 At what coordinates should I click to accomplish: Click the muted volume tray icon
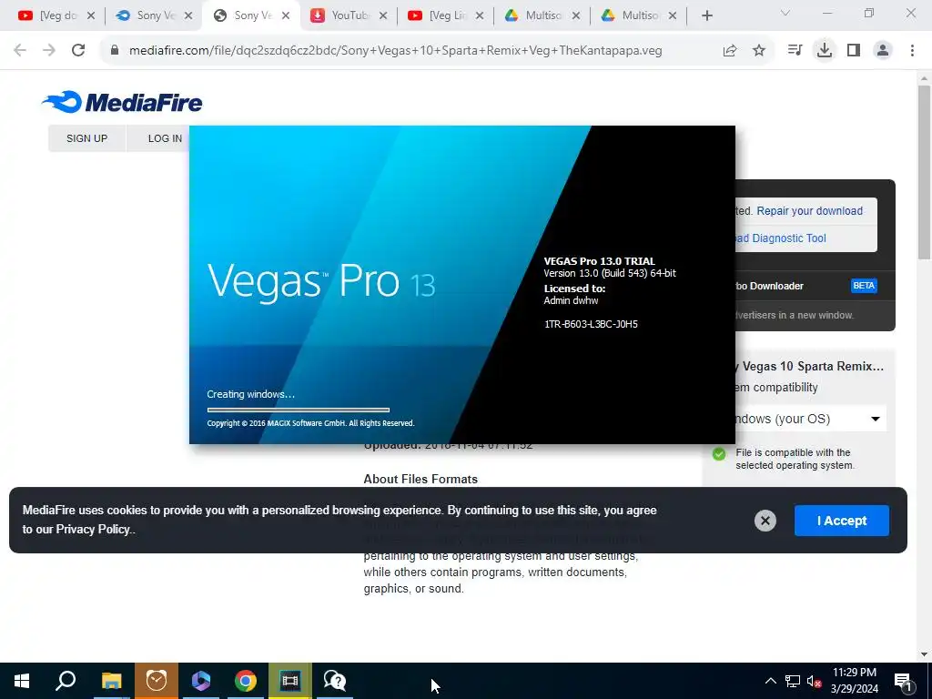814,681
